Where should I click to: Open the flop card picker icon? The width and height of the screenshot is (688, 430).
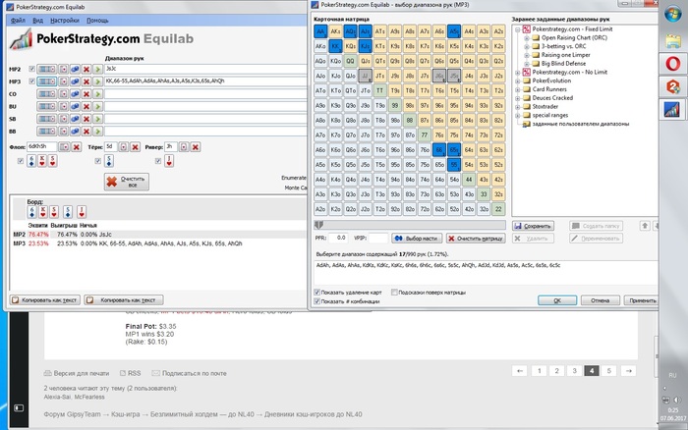65,147
